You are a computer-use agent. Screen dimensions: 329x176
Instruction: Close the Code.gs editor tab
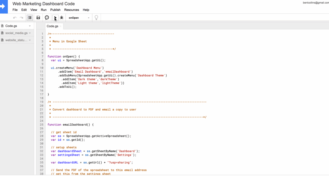61,26
